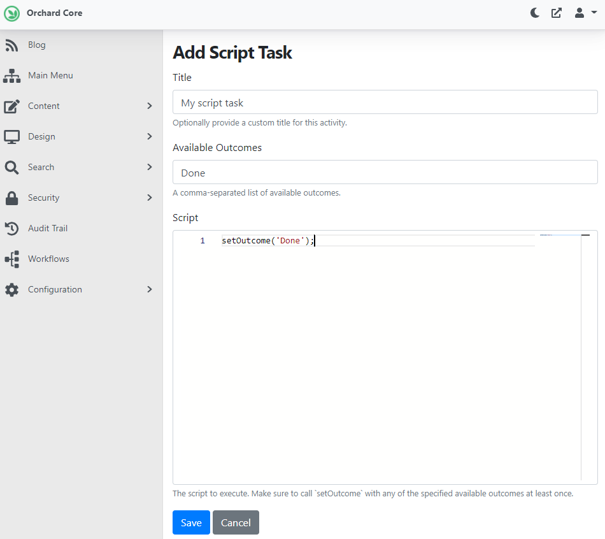Select the Configuration menu label
Screen dimensions: 605x539
pyautogui.click(x=55, y=290)
